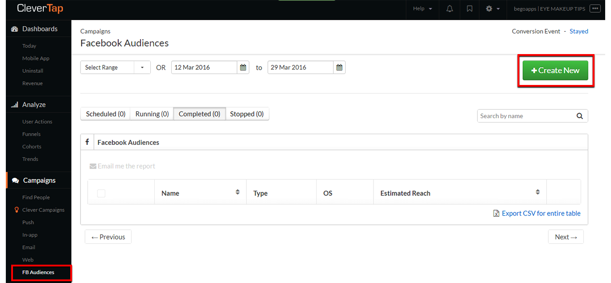Open the start date calendar icon

click(243, 68)
